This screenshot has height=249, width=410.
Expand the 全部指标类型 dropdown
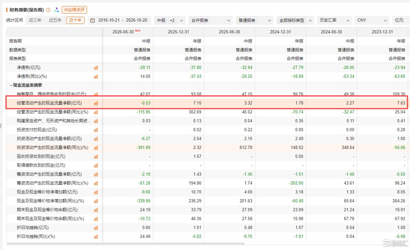pos(295,20)
